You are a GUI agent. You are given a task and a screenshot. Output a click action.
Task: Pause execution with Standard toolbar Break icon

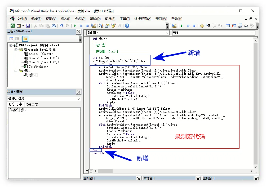click(81, 26)
